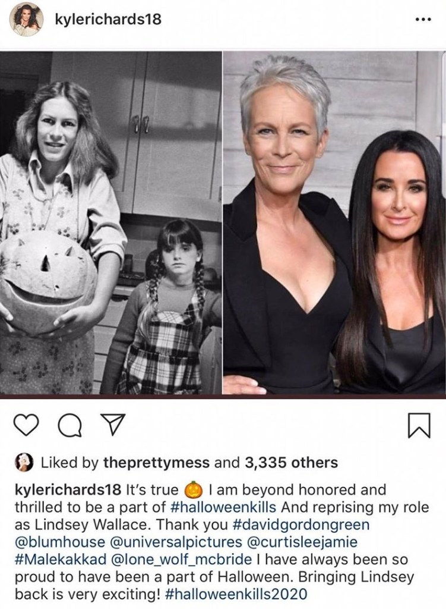Open #halloweenkills2020 hashtag
Viewport: 446px width, 609px height.
pyautogui.click(x=236, y=594)
